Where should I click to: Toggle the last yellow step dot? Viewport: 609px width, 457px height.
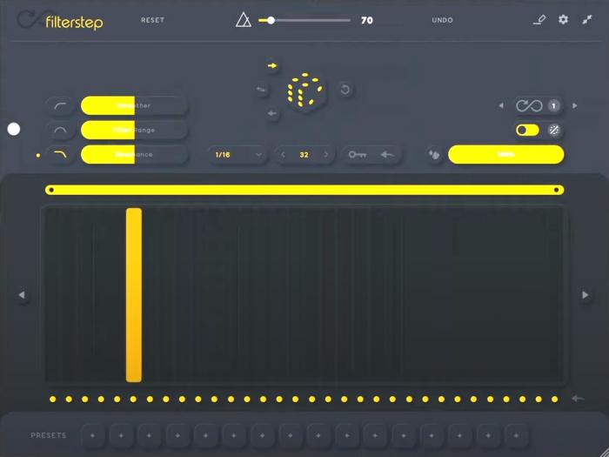pos(555,399)
